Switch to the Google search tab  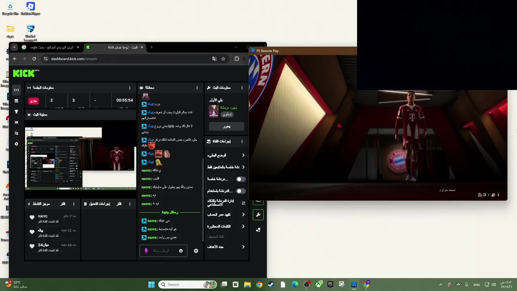(51, 47)
